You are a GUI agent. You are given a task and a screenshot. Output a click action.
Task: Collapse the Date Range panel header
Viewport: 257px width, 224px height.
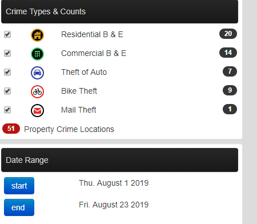[119, 160]
